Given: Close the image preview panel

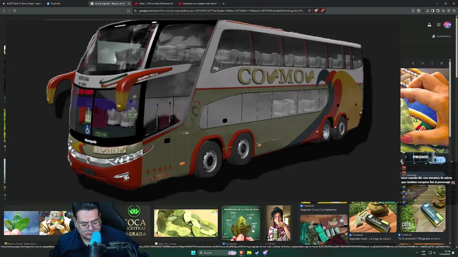Looking at the screenshot, I should (442, 63).
